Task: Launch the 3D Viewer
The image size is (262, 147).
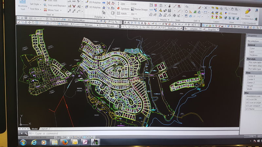Action: (x=231, y=13)
